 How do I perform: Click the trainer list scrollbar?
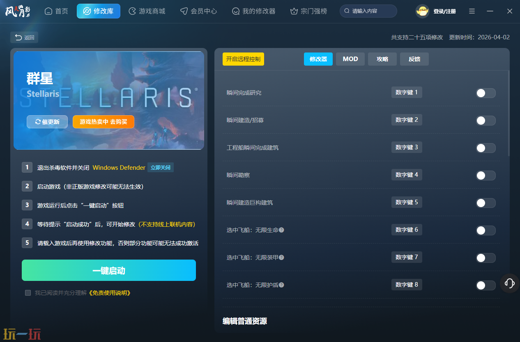[x=508, y=114]
